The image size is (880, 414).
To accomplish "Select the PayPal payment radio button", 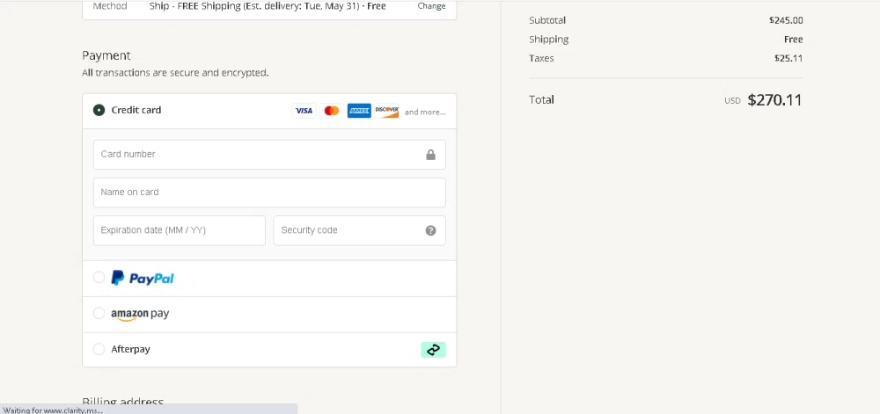I will (99, 278).
